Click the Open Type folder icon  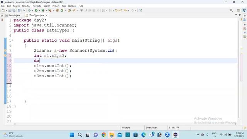coord(69,10)
